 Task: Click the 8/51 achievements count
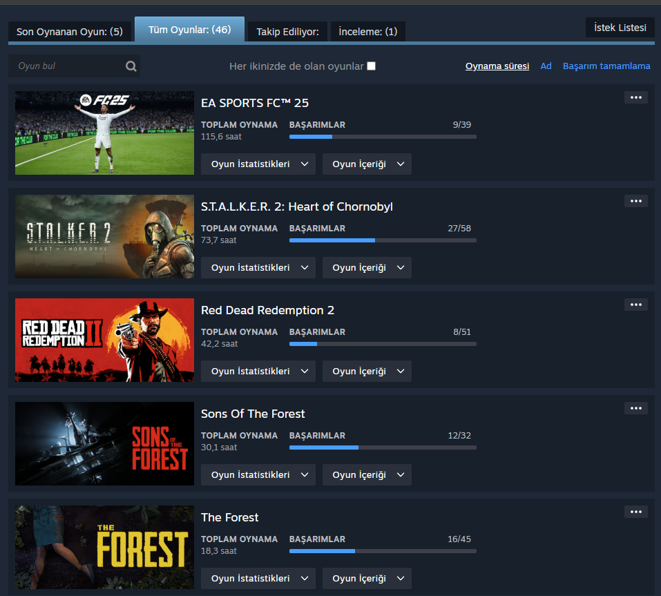tap(461, 332)
